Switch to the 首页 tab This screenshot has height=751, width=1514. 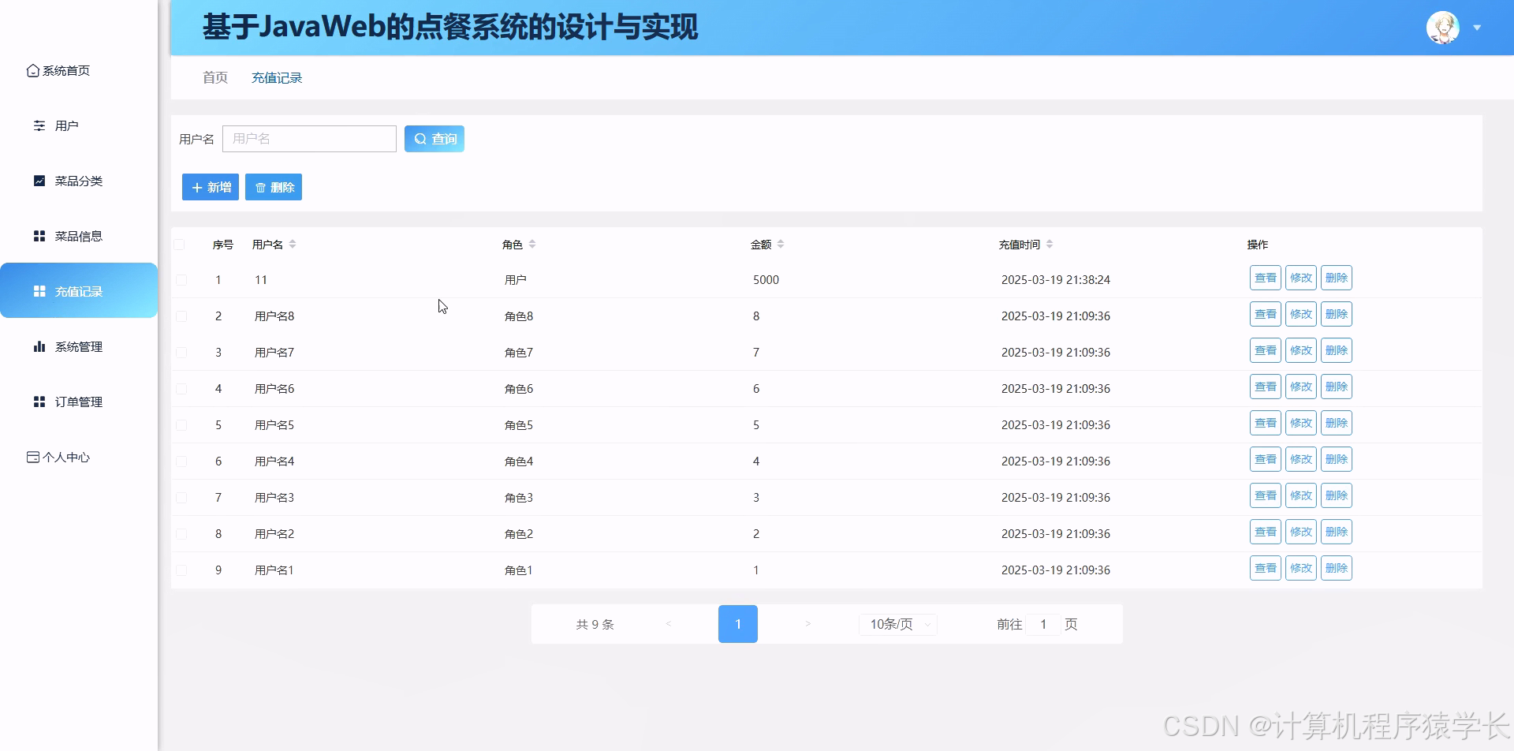coord(214,77)
